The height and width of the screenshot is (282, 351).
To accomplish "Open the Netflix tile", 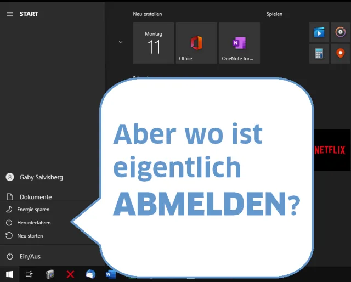I will tap(332, 150).
